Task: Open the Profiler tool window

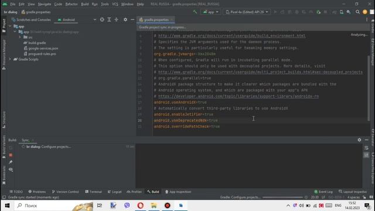Action: (134, 192)
